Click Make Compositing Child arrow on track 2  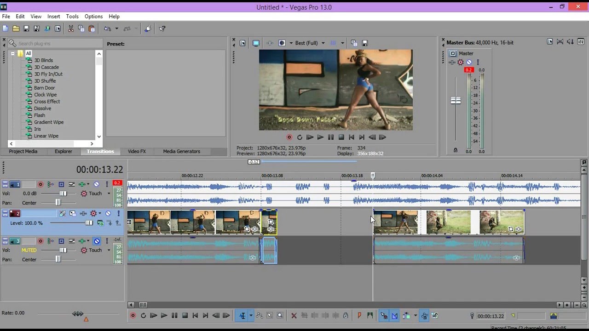[110, 223]
